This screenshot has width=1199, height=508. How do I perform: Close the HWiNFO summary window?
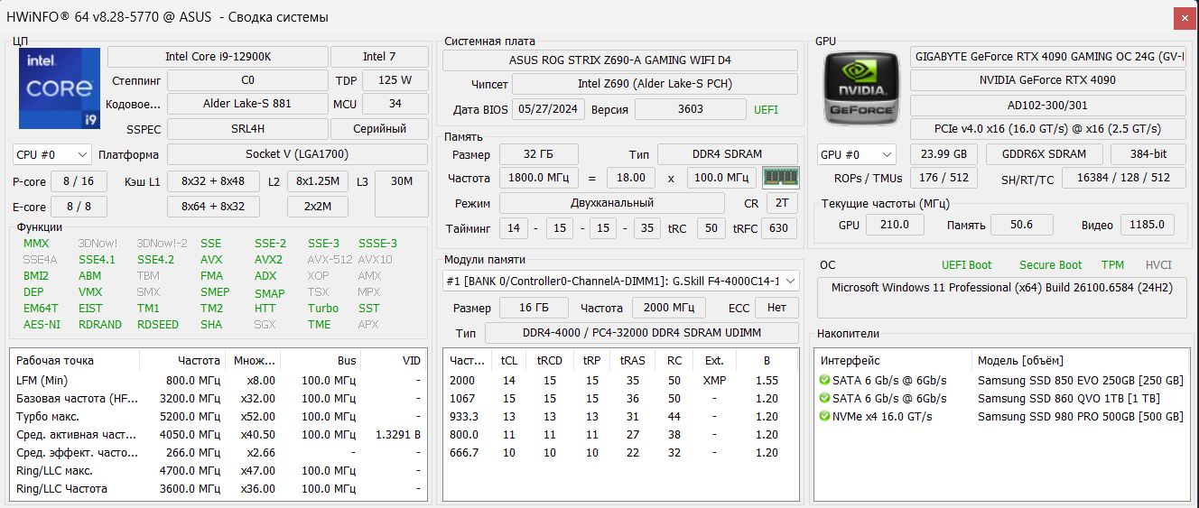coord(1184,17)
